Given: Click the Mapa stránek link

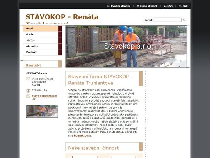Looking at the screenshot, I should pos(149,6).
